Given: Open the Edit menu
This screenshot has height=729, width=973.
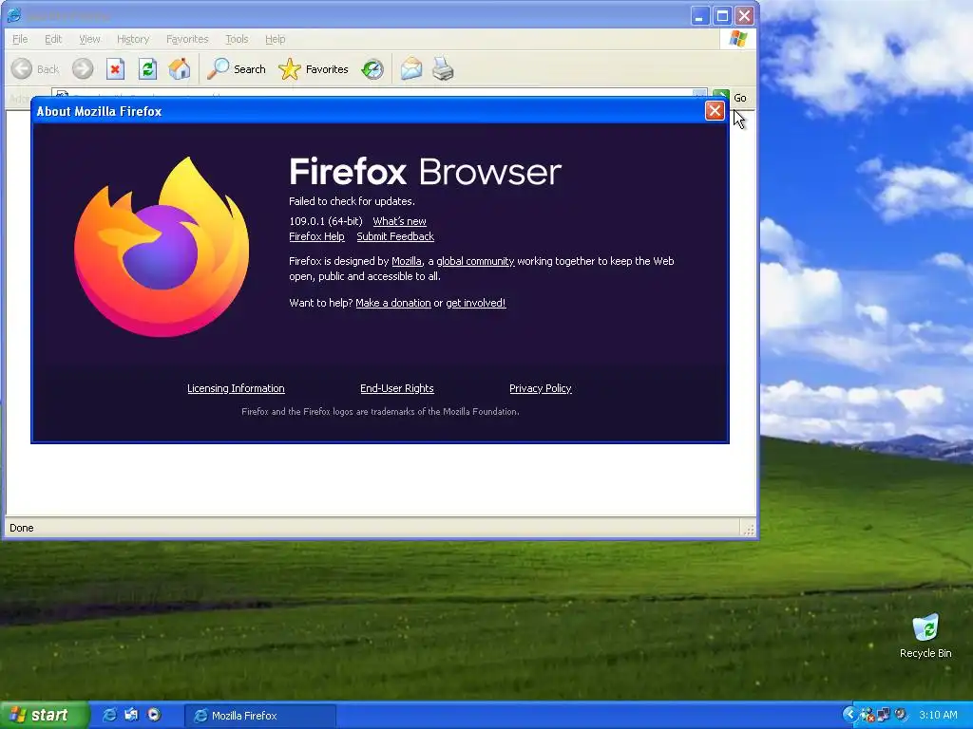Looking at the screenshot, I should (x=53, y=39).
